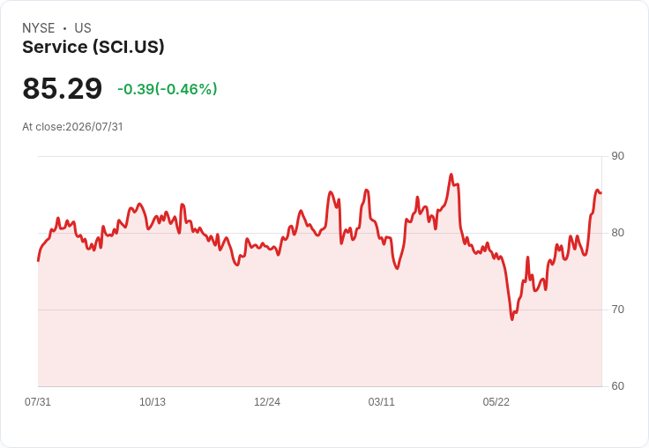Select the 03/11 date axis label
The width and height of the screenshot is (649, 448).
(381, 401)
